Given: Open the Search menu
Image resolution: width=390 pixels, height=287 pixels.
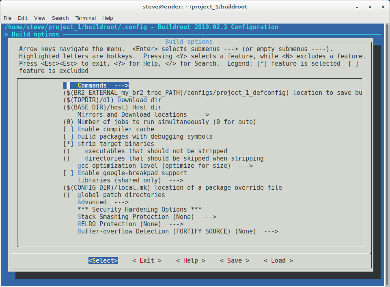Looking at the screenshot, I should click(x=60, y=18).
